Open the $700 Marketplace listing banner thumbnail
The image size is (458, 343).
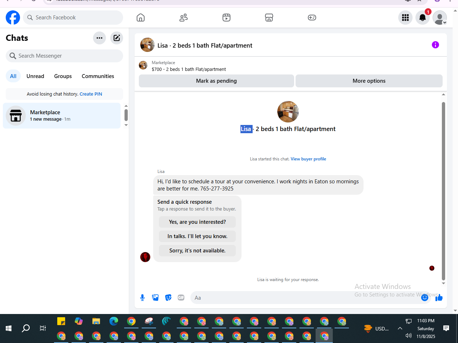pos(143,65)
